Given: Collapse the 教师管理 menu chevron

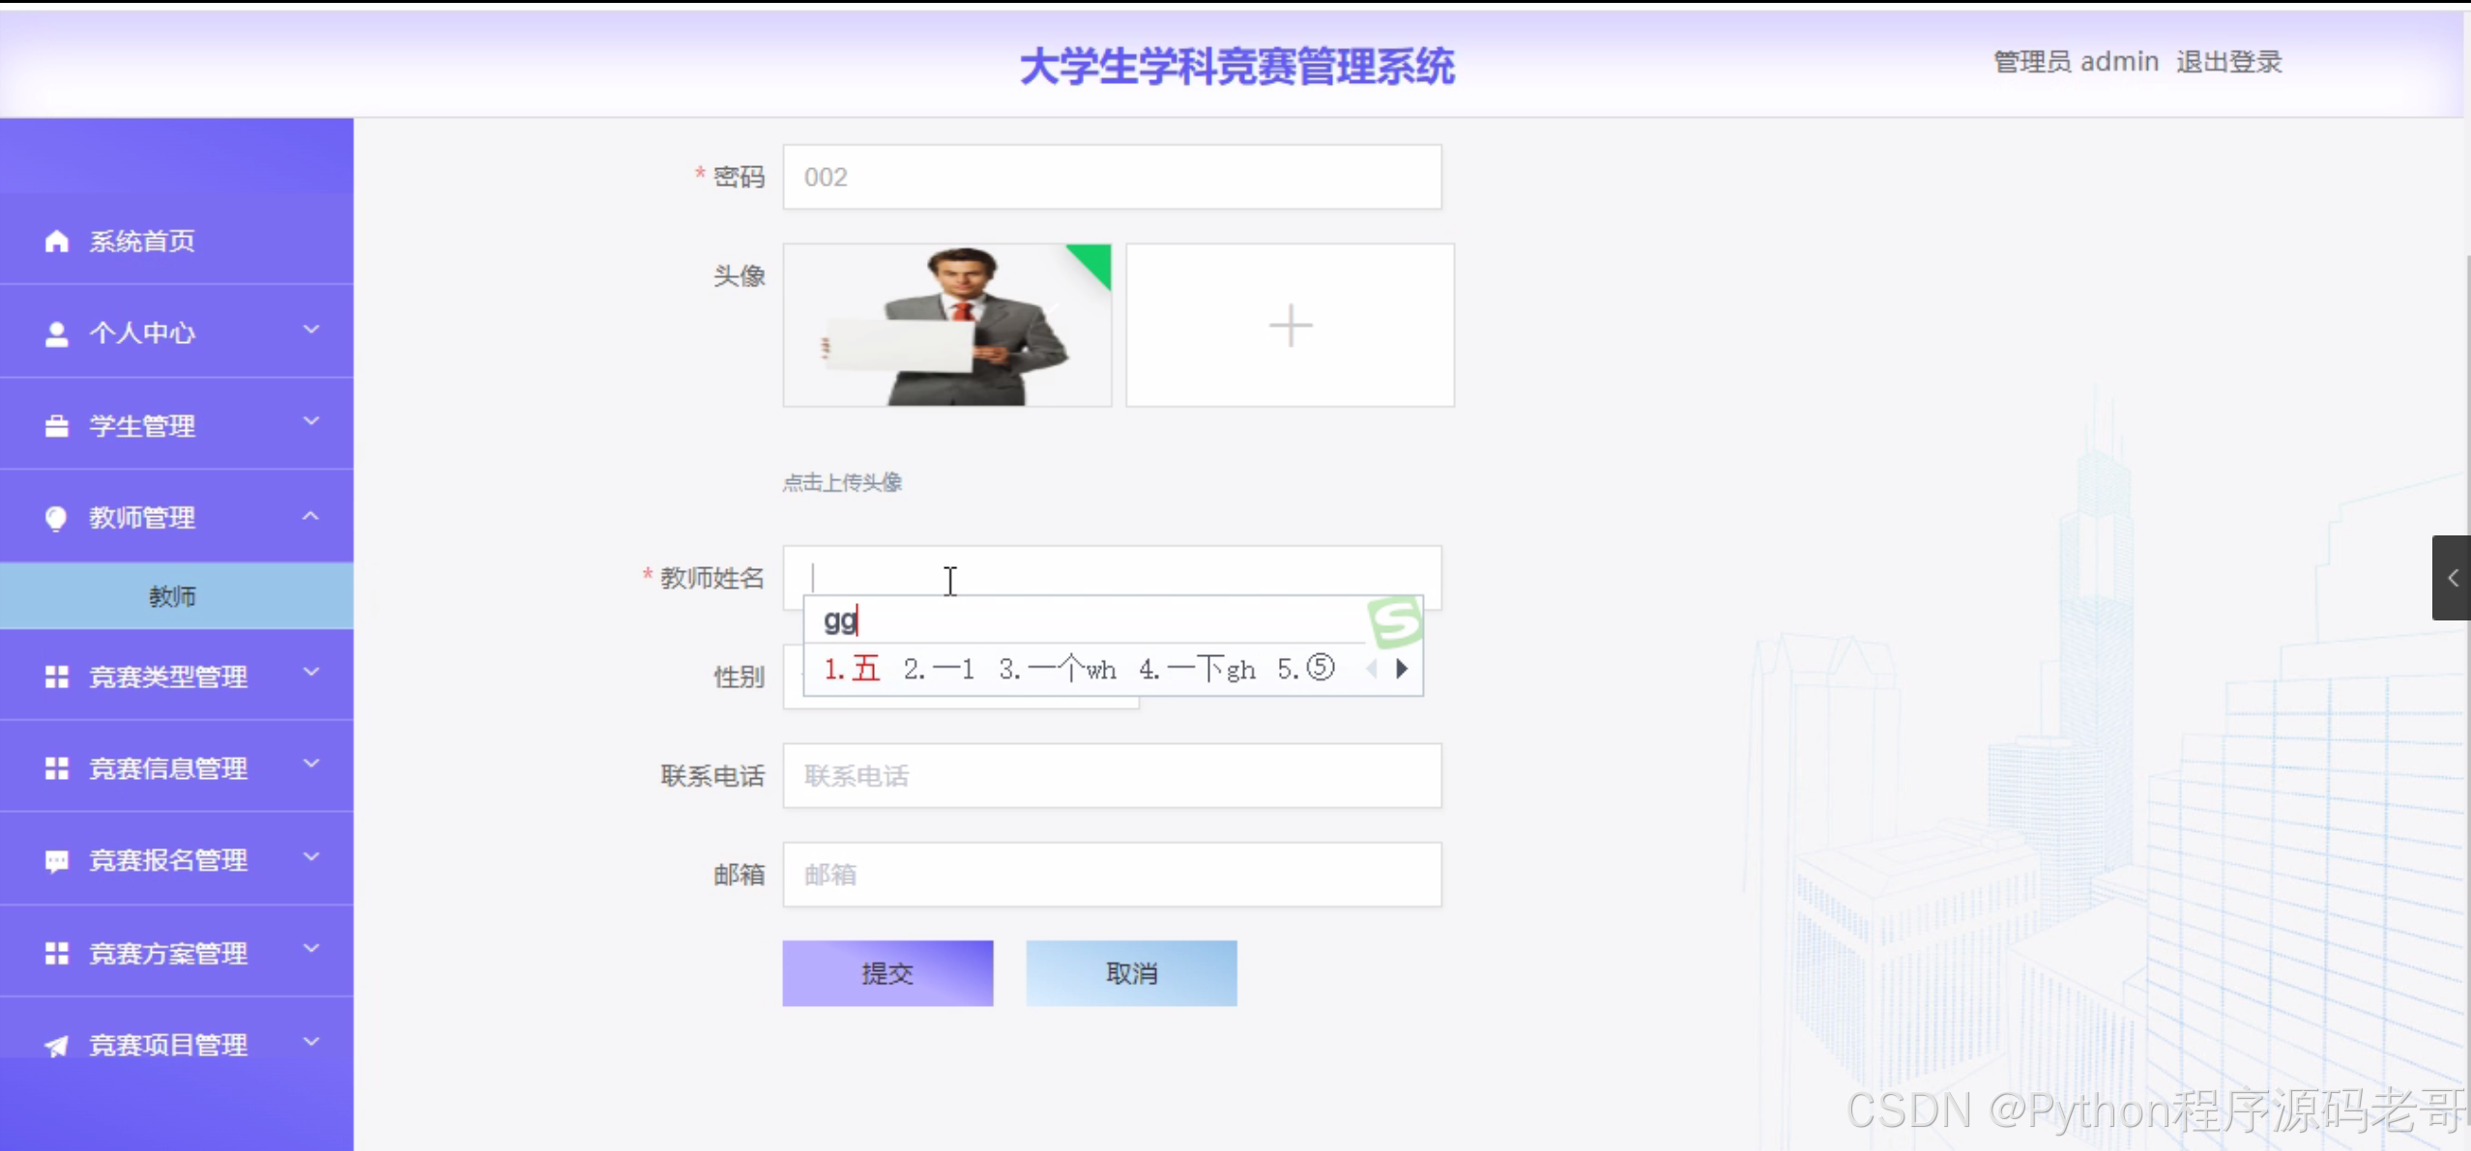Looking at the screenshot, I should point(310,517).
